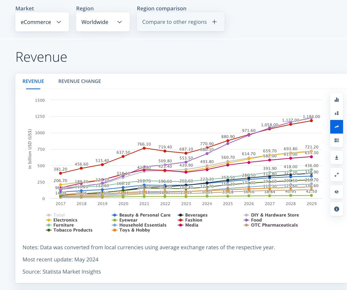The image size is (347, 290).
Task: Toggle the hide data labels eye icon
Action: 336,192
